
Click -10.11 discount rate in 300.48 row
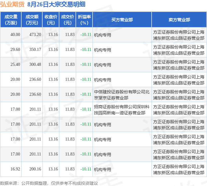pos(86,65)
